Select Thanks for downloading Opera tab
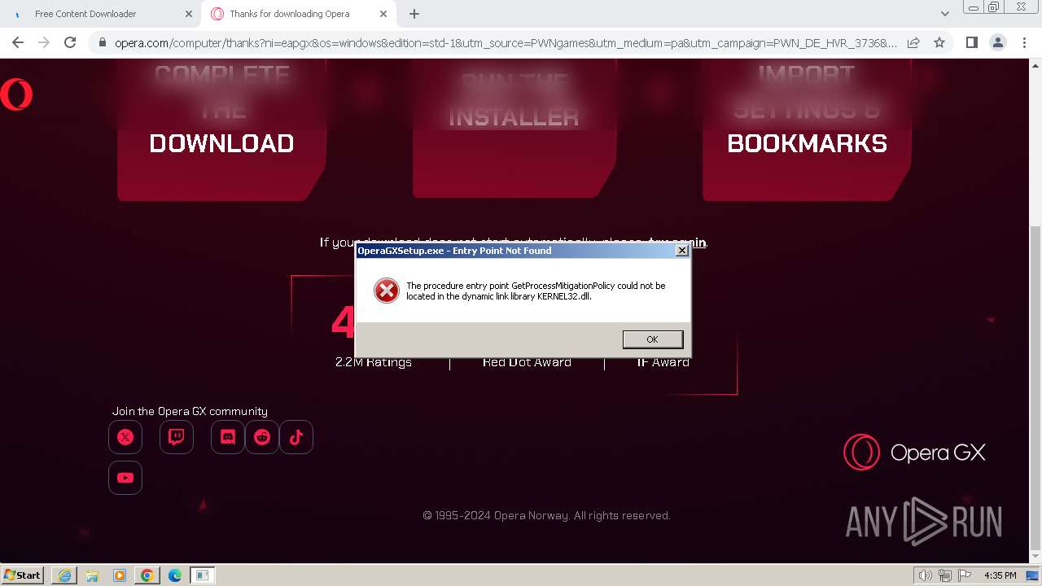 pyautogui.click(x=300, y=14)
